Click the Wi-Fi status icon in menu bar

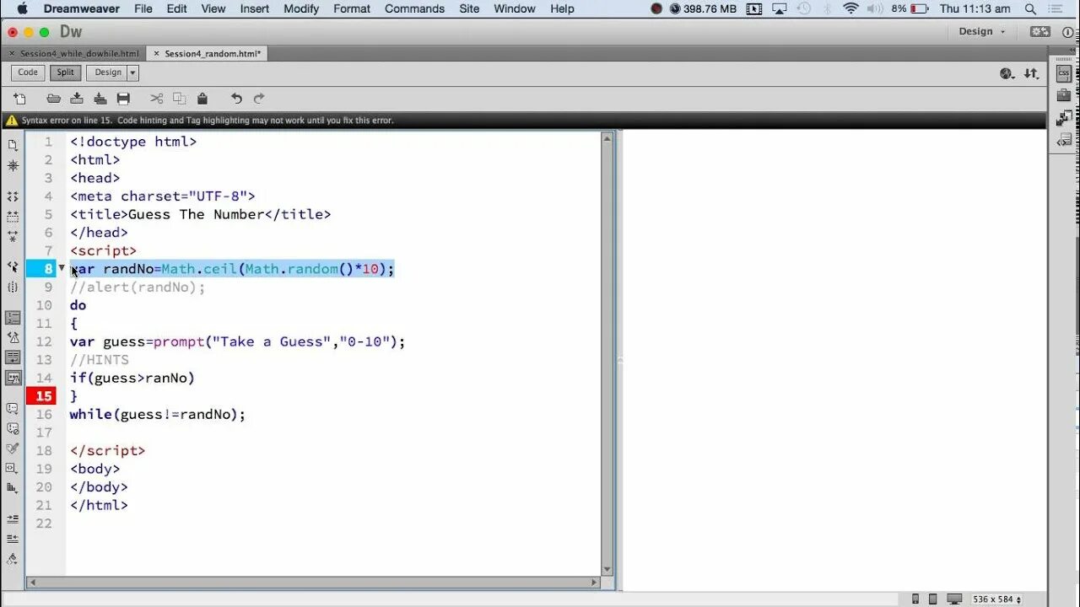click(850, 8)
